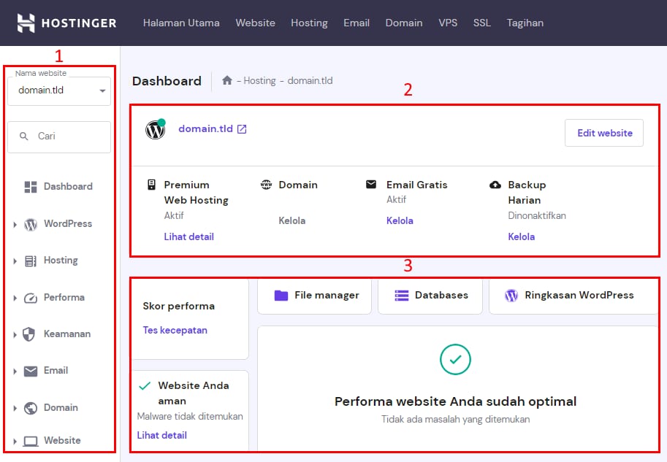Viewport: 667px width, 462px height.
Task: Select Keamanan label in the sidebar
Action: point(67,334)
